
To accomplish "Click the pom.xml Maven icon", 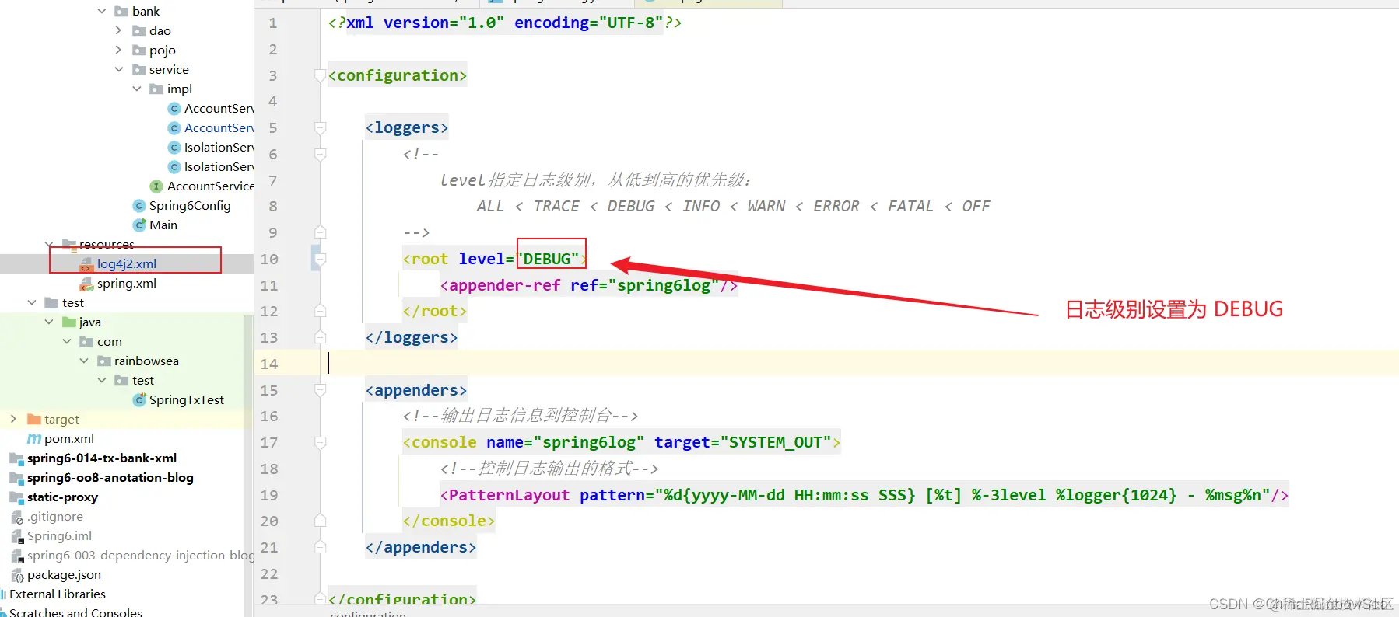I will (x=34, y=438).
